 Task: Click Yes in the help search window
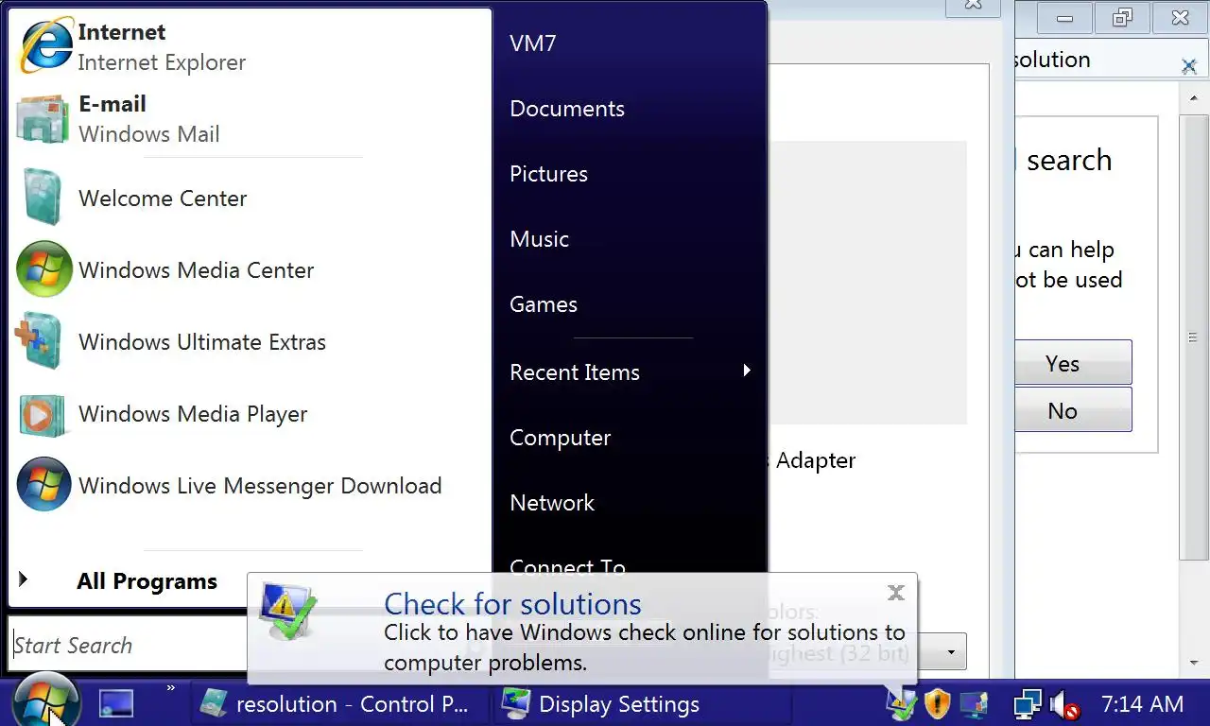(1073, 363)
